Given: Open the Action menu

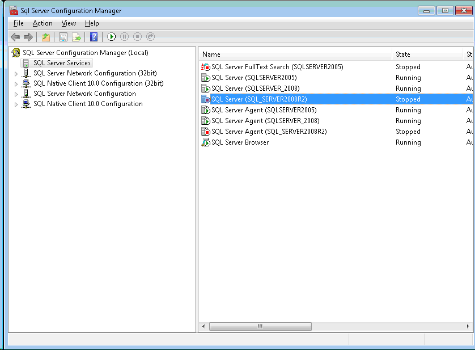Looking at the screenshot, I should coord(43,23).
